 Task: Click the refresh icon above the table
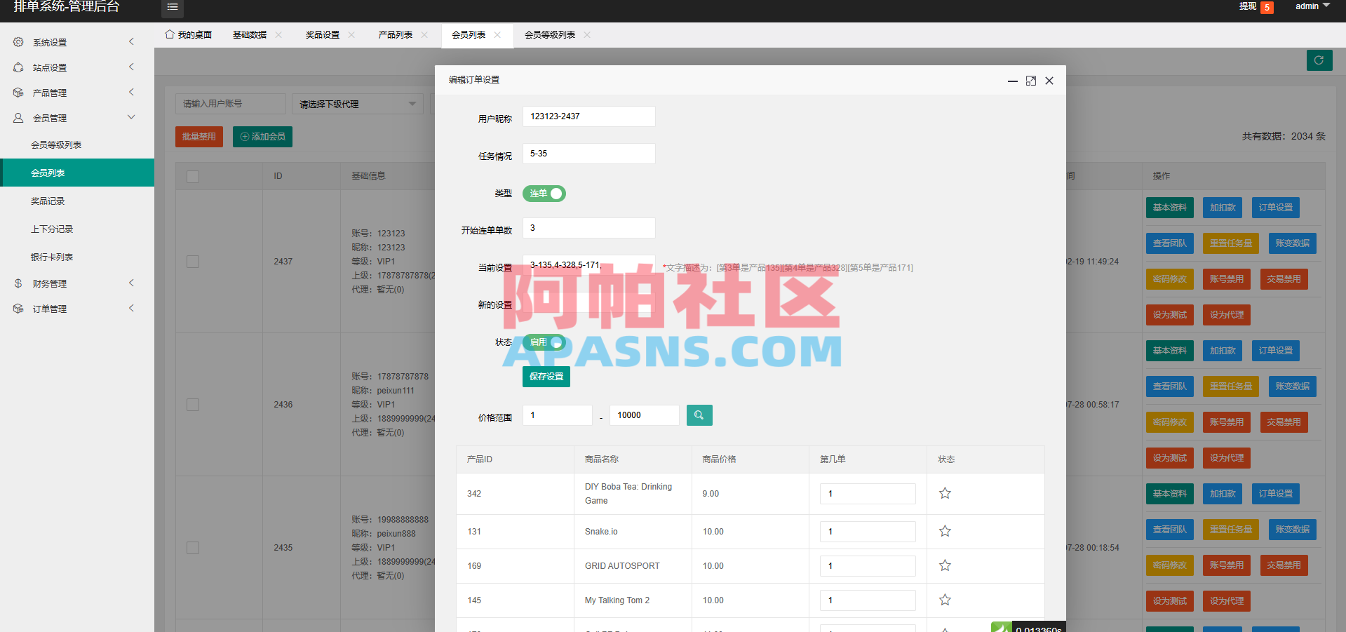[x=1319, y=60]
